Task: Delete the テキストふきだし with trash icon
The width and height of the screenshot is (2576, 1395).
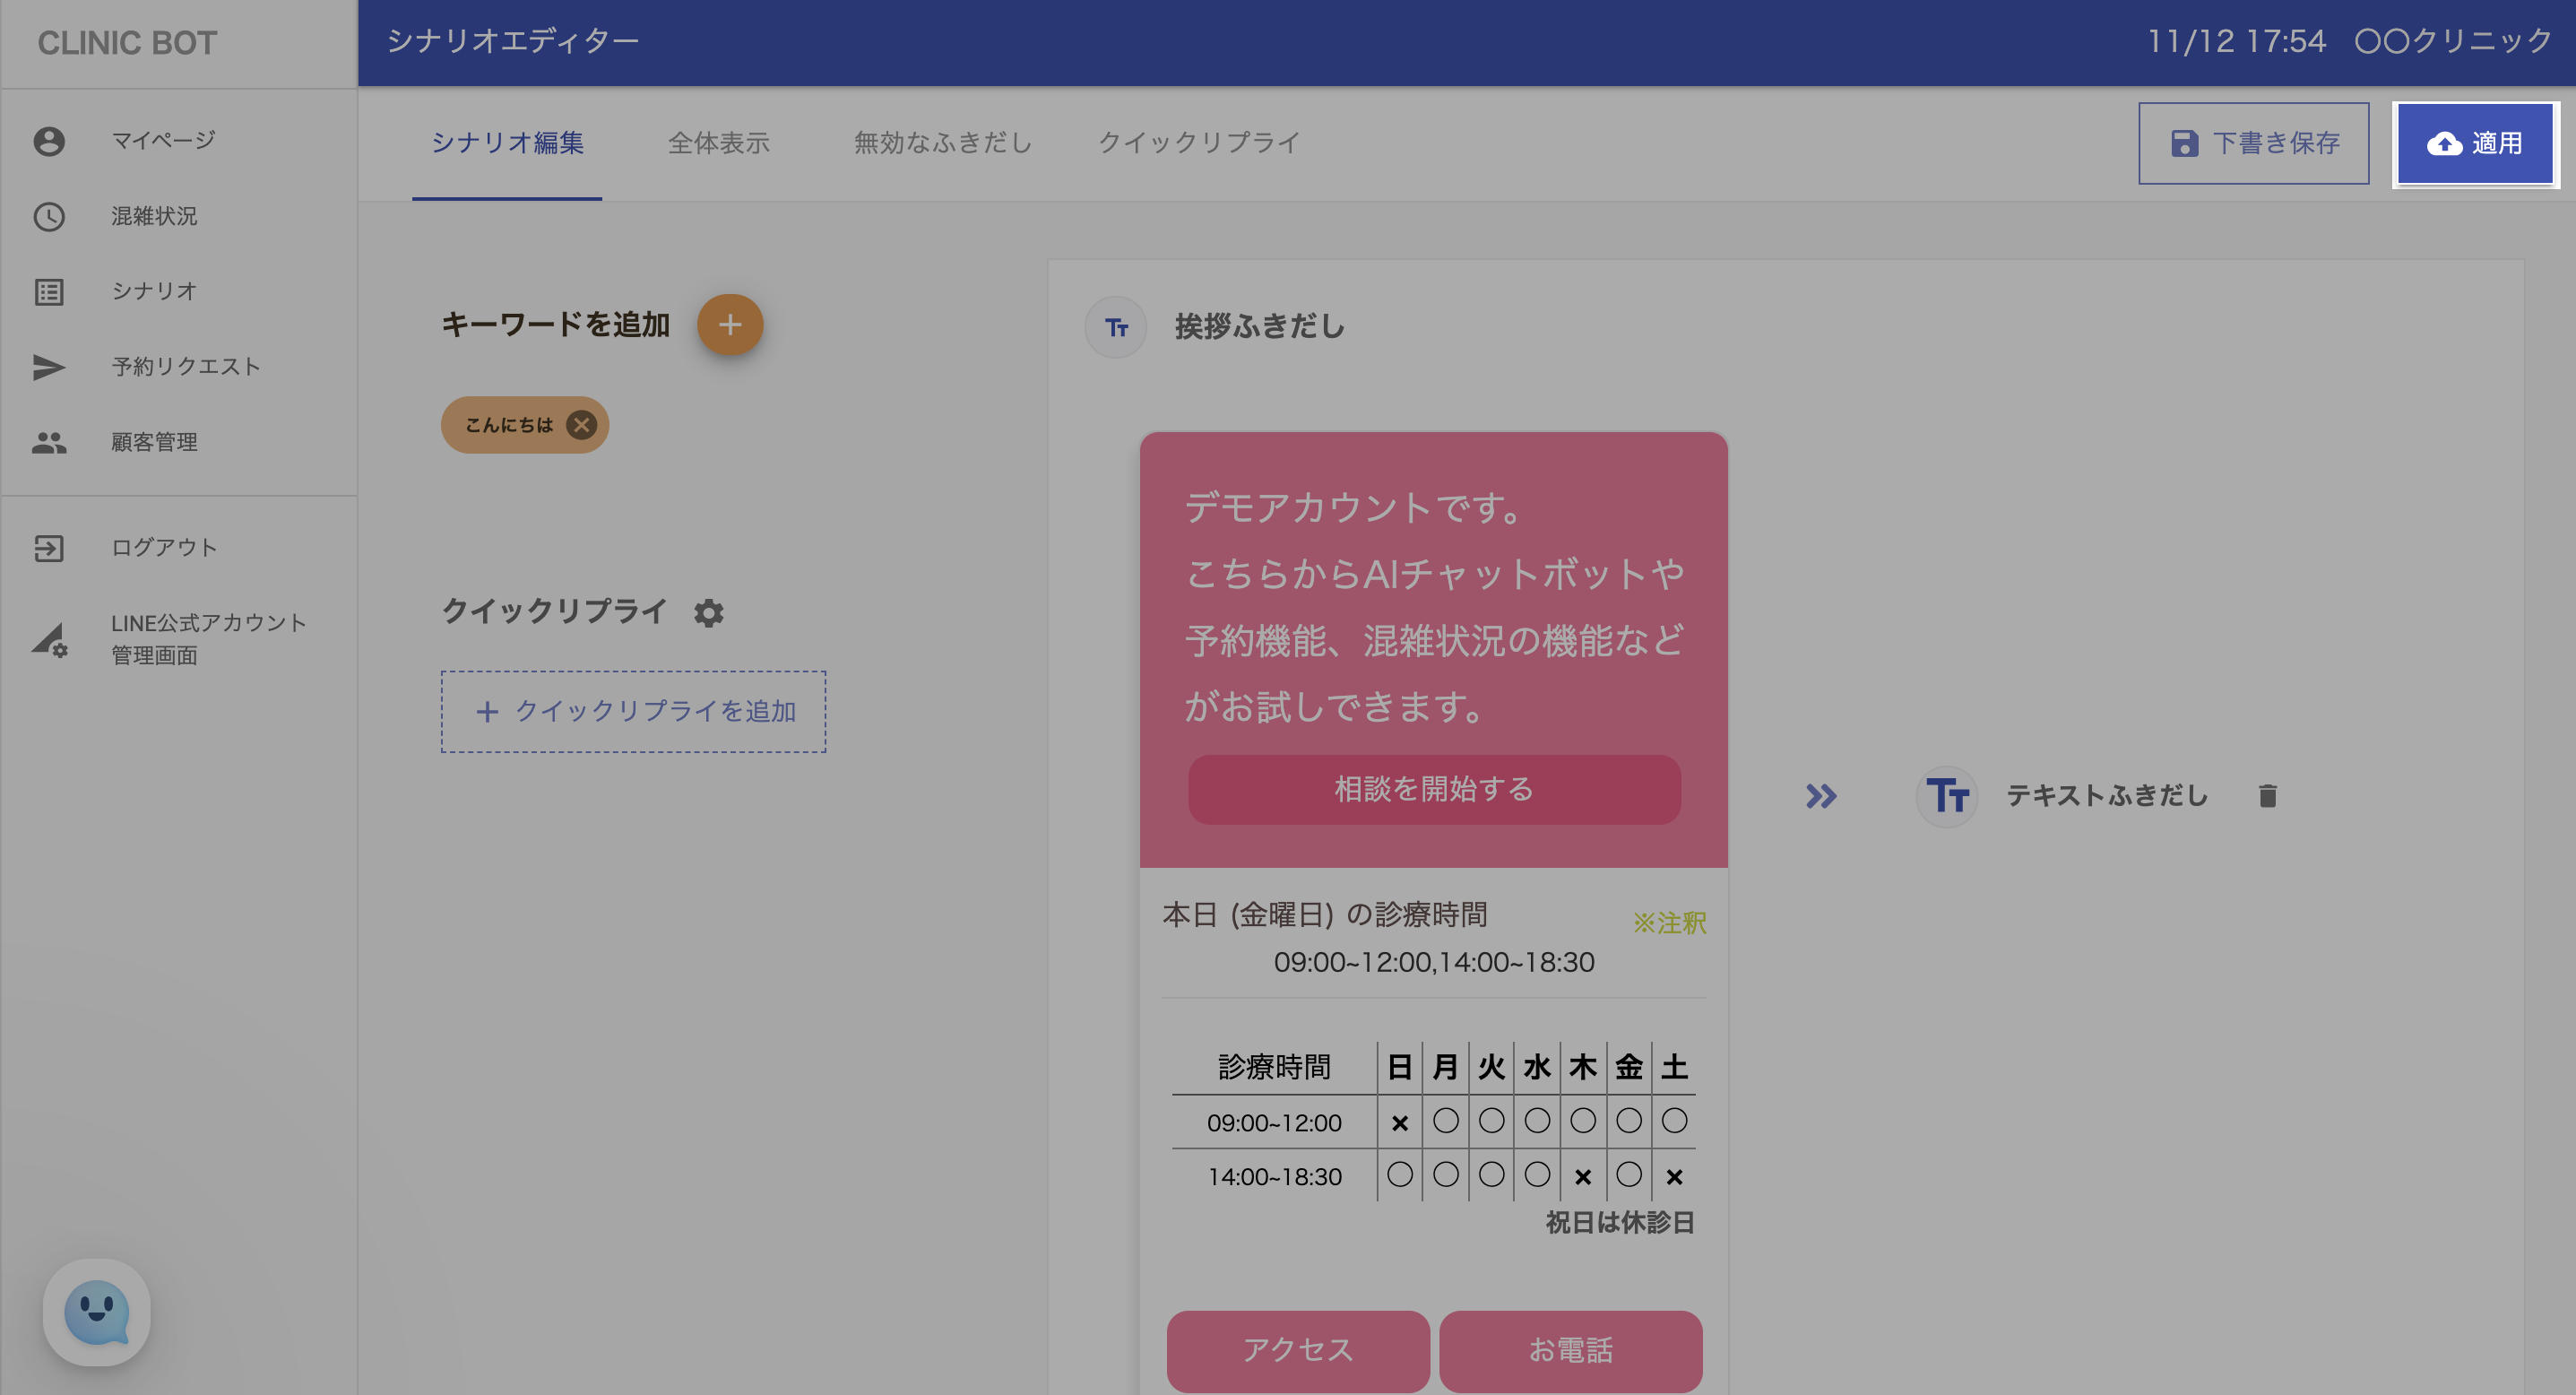Action: point(2267,796)
